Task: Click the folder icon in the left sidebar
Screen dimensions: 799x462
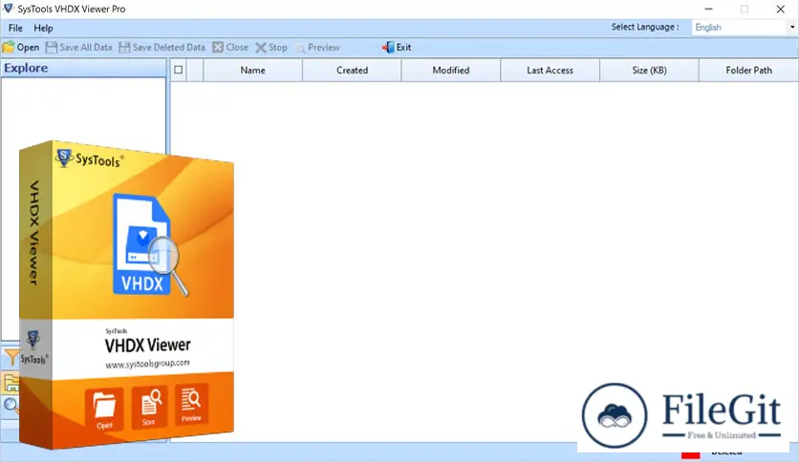Action: 11,383
